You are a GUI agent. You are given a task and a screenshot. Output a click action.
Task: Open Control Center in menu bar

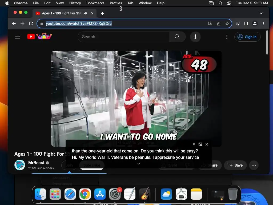[229, 3]
